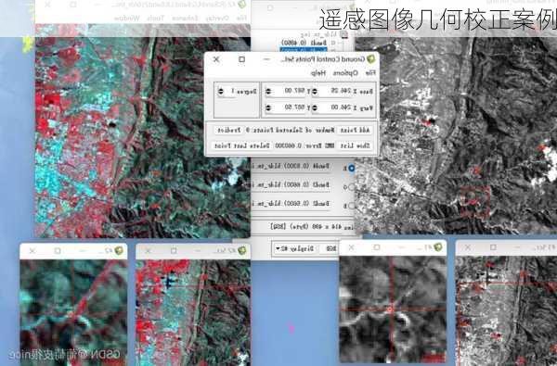Screen dimensions: 557x366
Task: Click the ENVI icon on the color zoom window
Action: [x=119, y=251]
